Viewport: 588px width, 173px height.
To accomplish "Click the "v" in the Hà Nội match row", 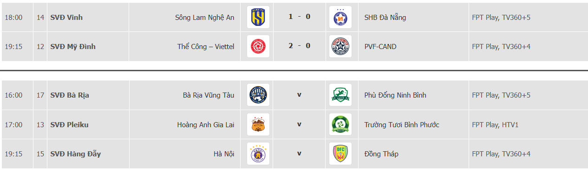I will click(299, 153).
